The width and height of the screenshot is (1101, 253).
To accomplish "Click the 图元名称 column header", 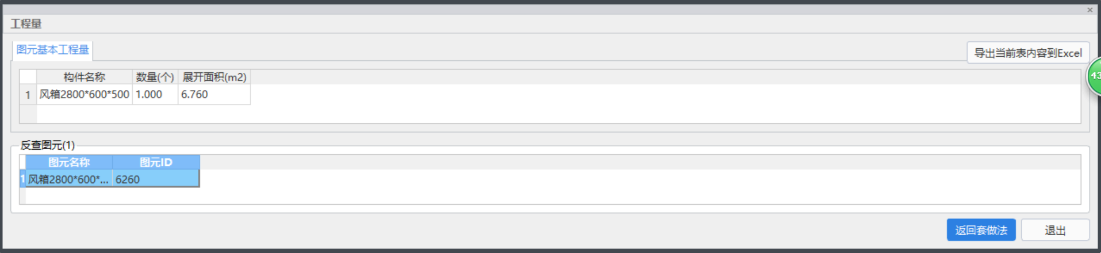I will 69,162.
